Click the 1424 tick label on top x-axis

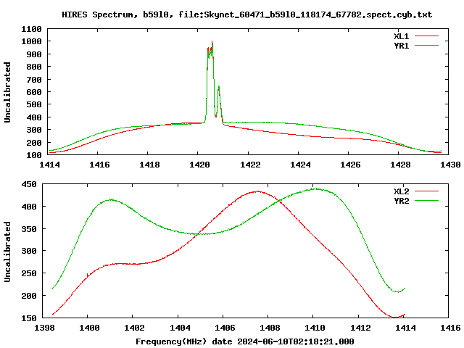(x=300, y=165)
